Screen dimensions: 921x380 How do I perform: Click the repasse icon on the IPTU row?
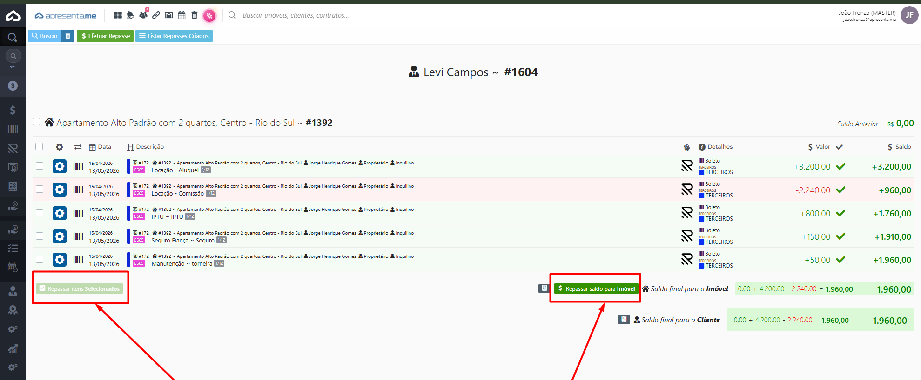point(687,213)
